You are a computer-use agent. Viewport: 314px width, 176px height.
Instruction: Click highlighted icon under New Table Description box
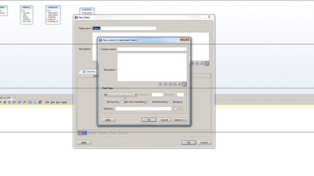(x=207, y=64)
